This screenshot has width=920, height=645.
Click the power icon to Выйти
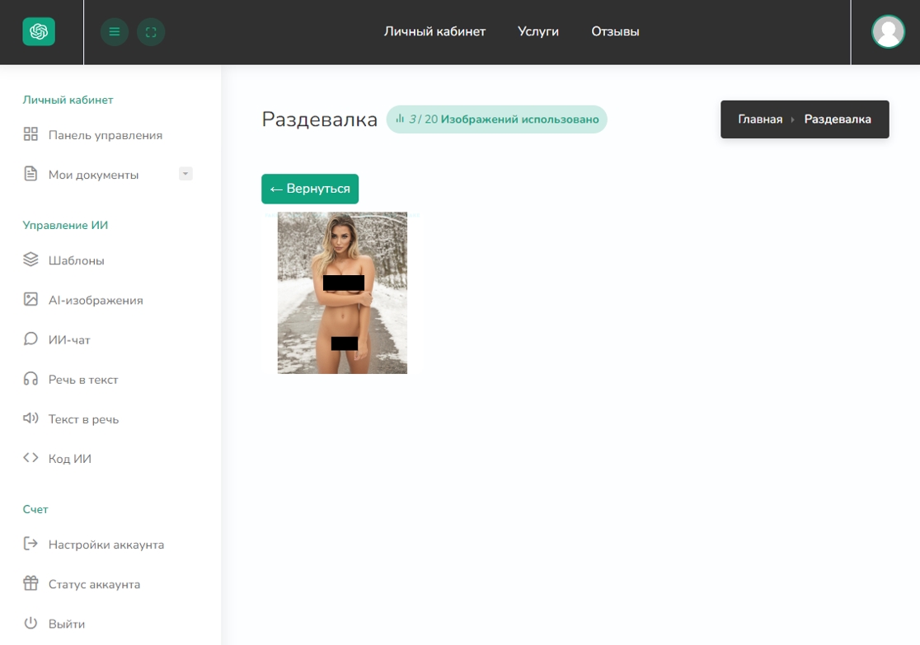pos(31,624)
